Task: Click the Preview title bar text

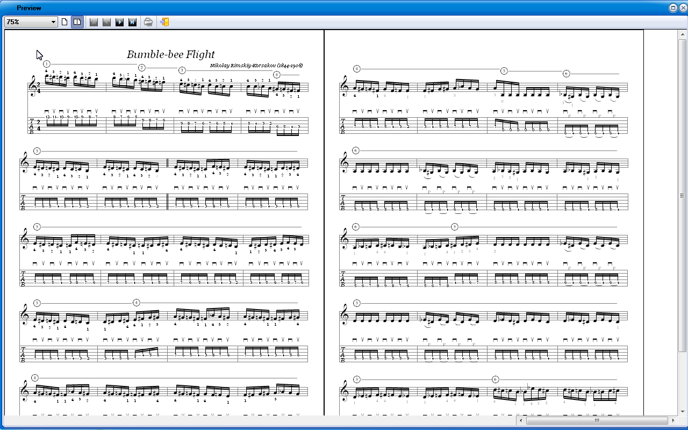Action: coord(28,8)
